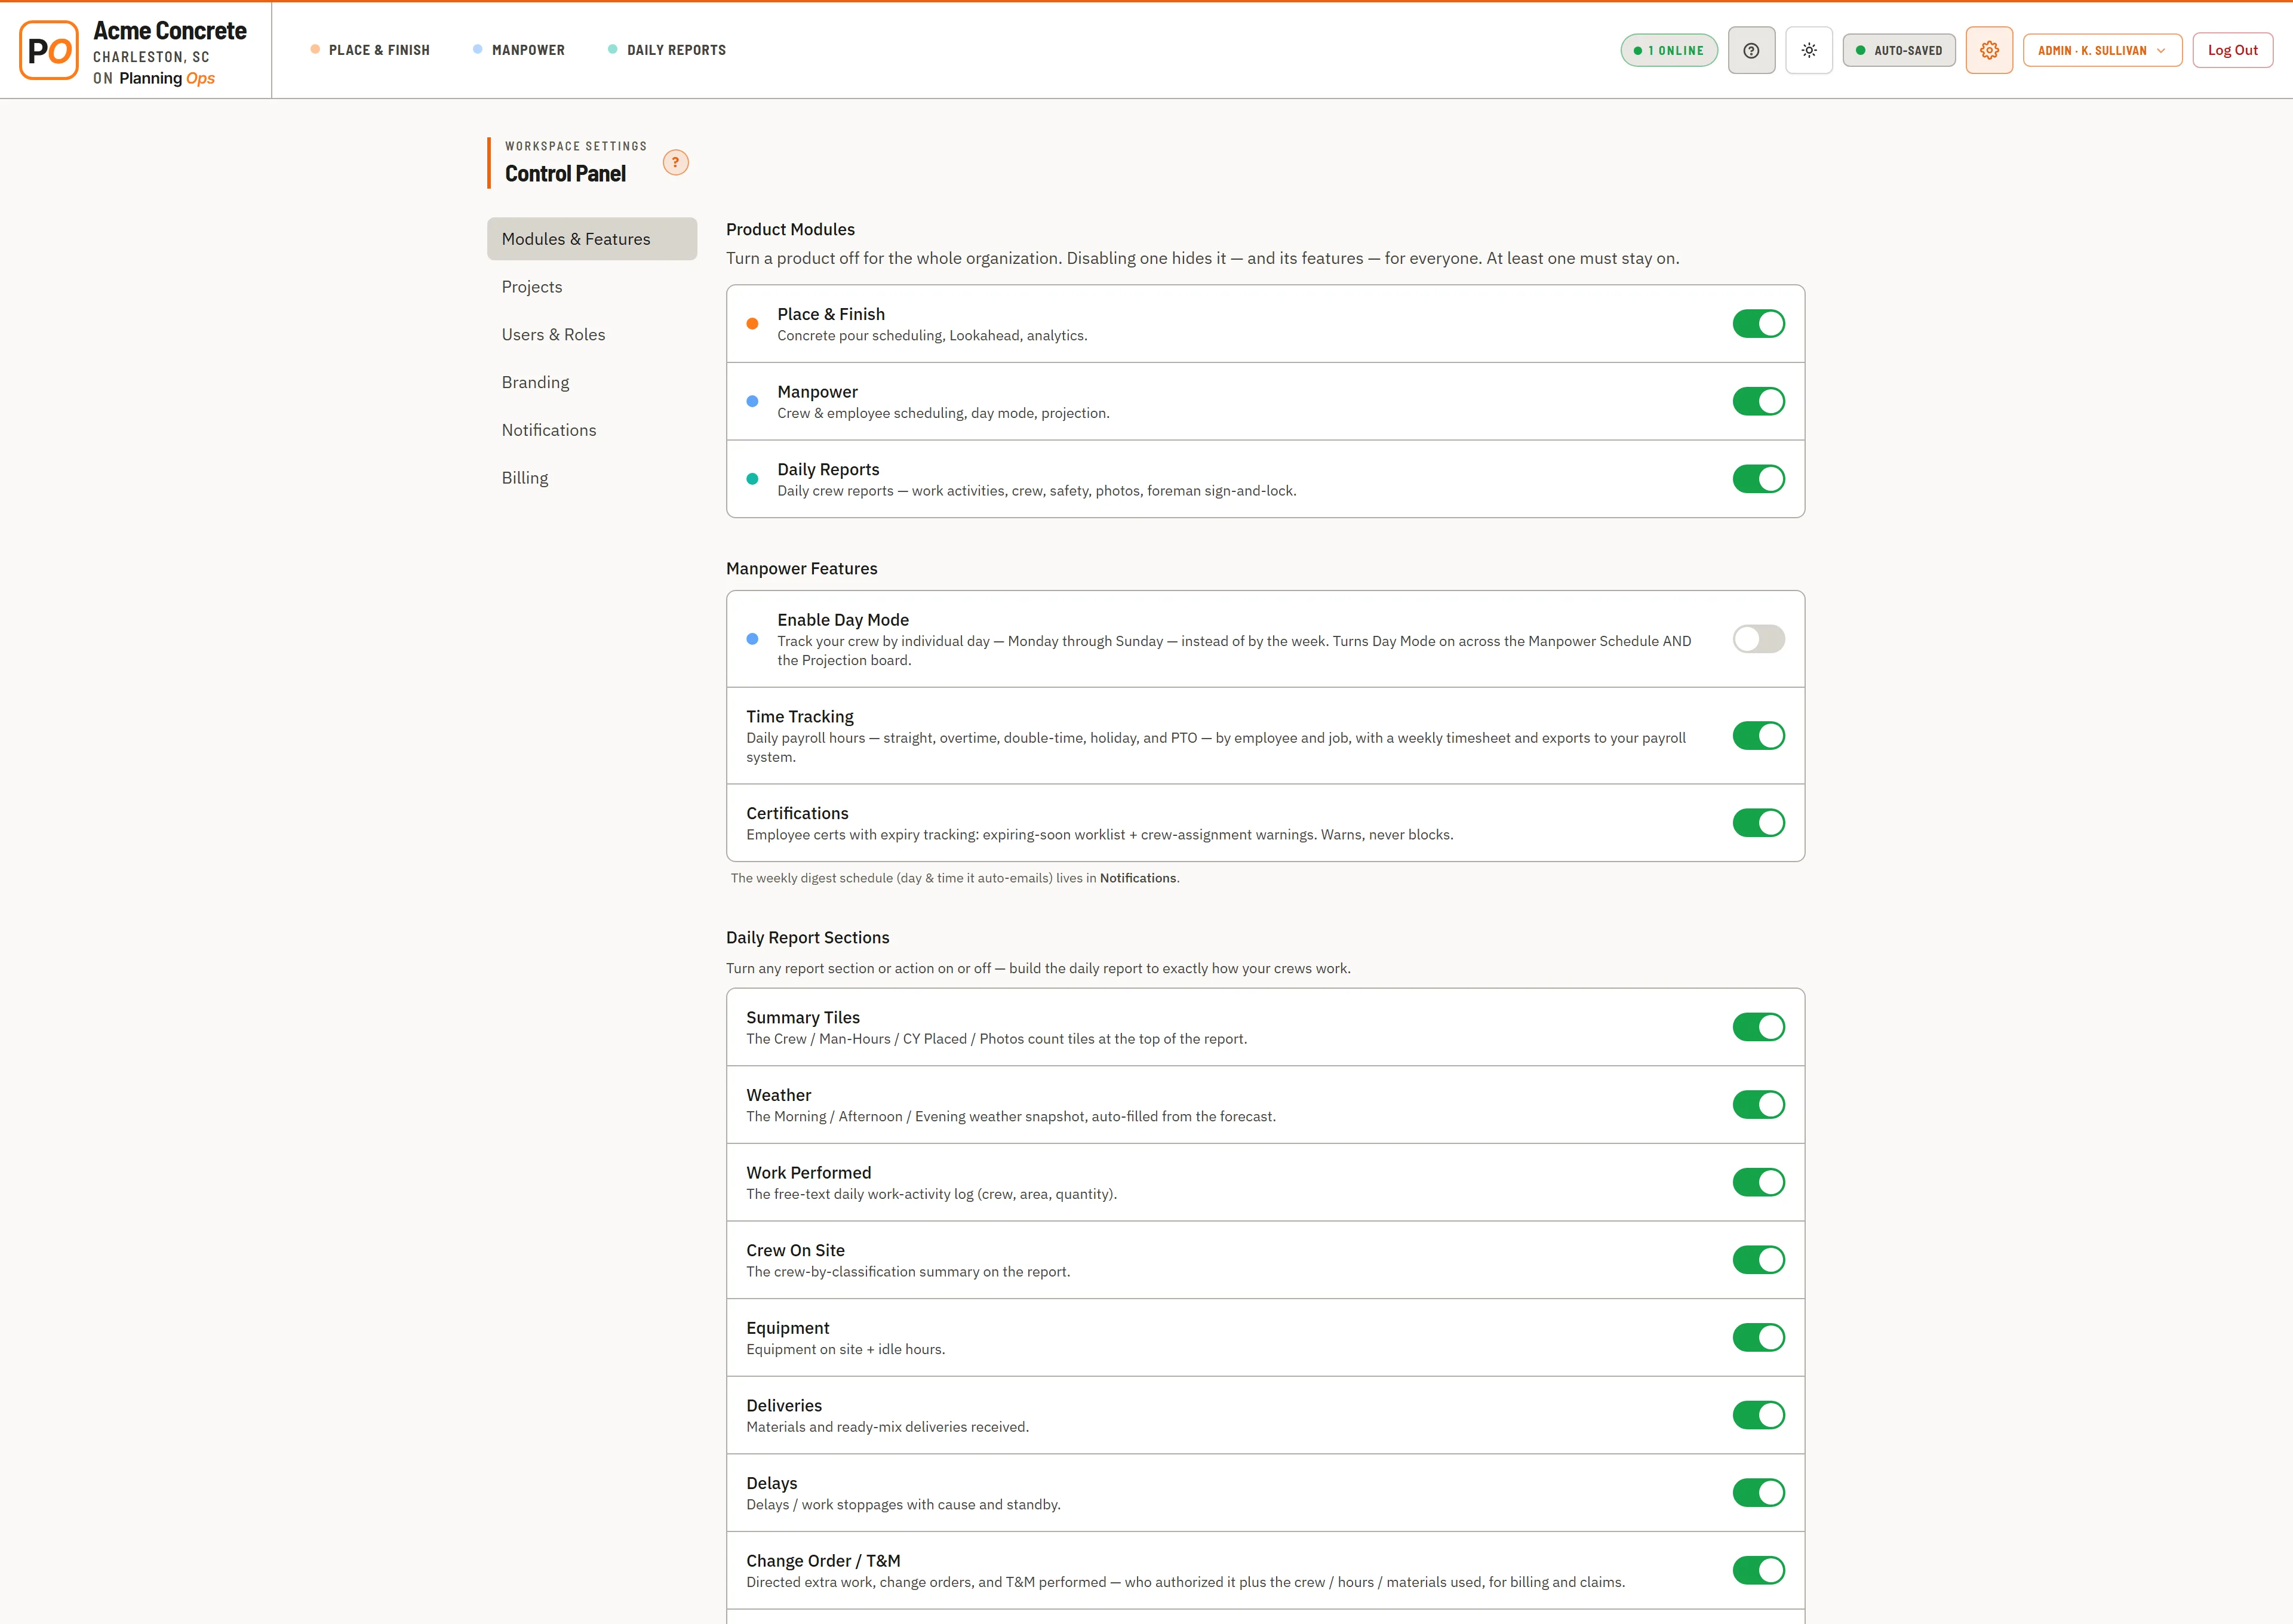2293x1624 pixels.
Task: Switch off the Weather report section toggle
Action: [1758, 1104]
